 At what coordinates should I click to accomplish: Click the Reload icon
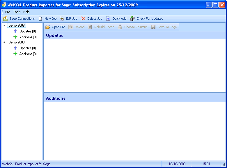71,27
